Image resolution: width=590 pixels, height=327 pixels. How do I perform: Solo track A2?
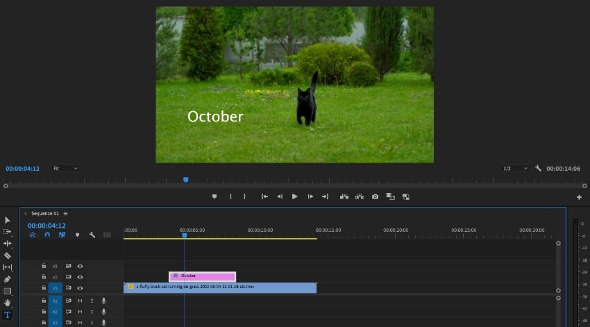[92, 312]
